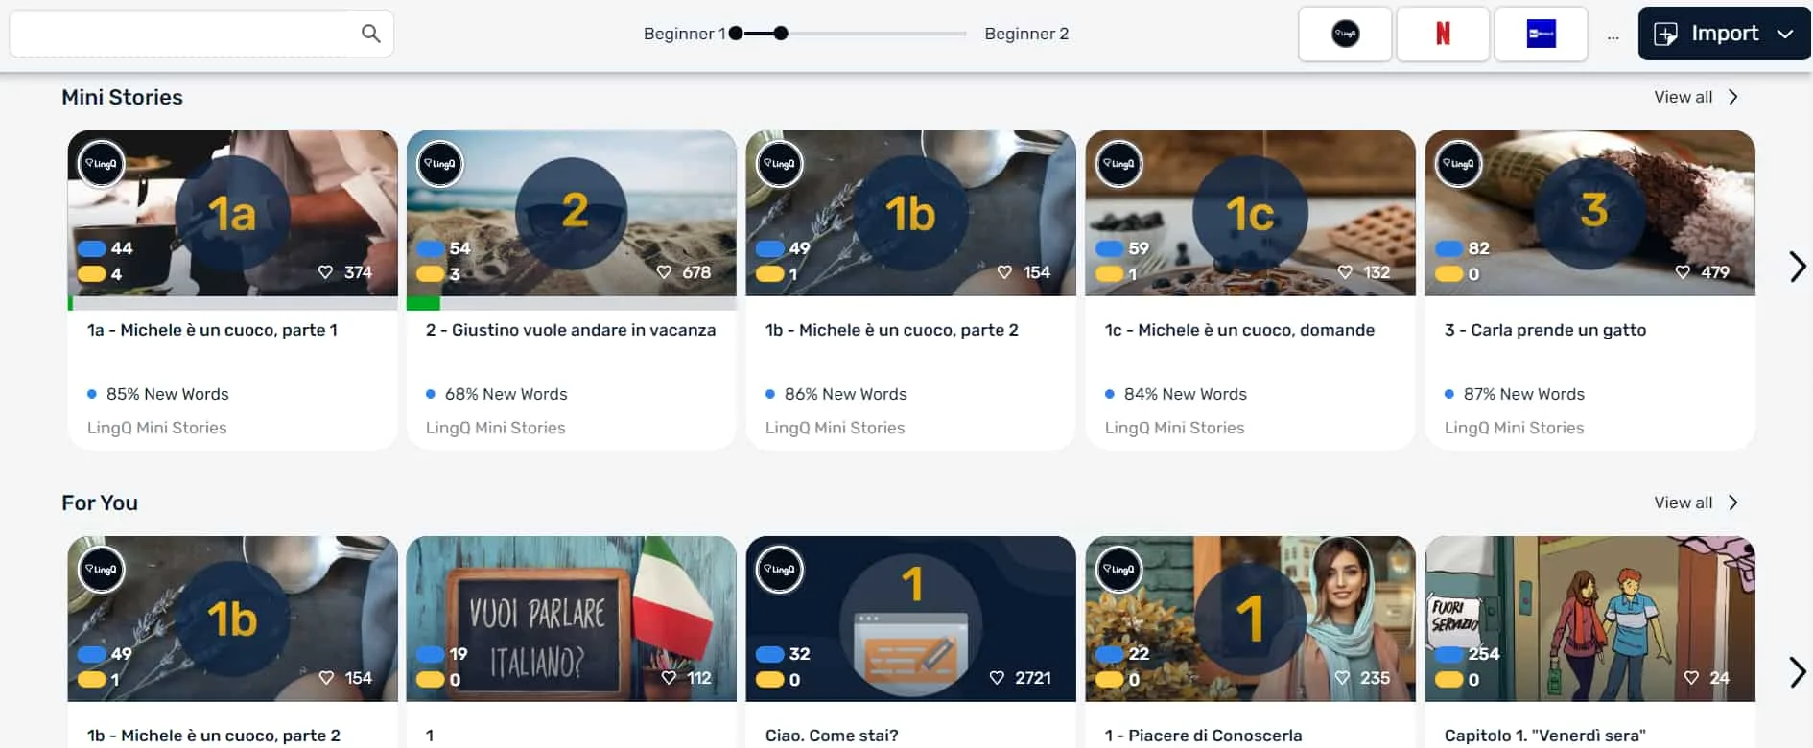View all For You lessons
The image size is (1813, 748).
tap(1695, 503)
